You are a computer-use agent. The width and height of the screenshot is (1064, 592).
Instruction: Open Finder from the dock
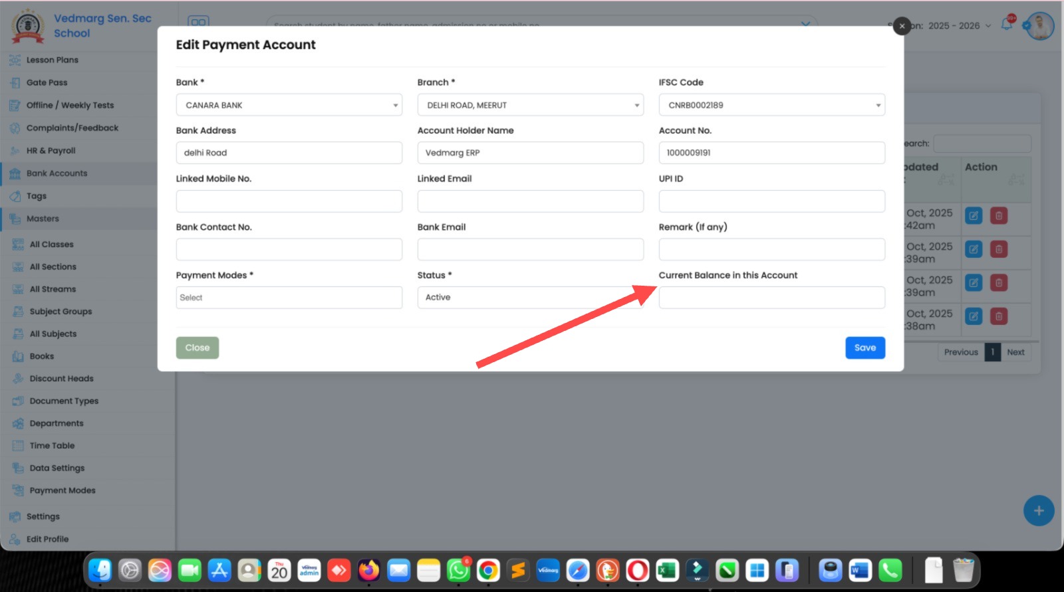(100, 570)
